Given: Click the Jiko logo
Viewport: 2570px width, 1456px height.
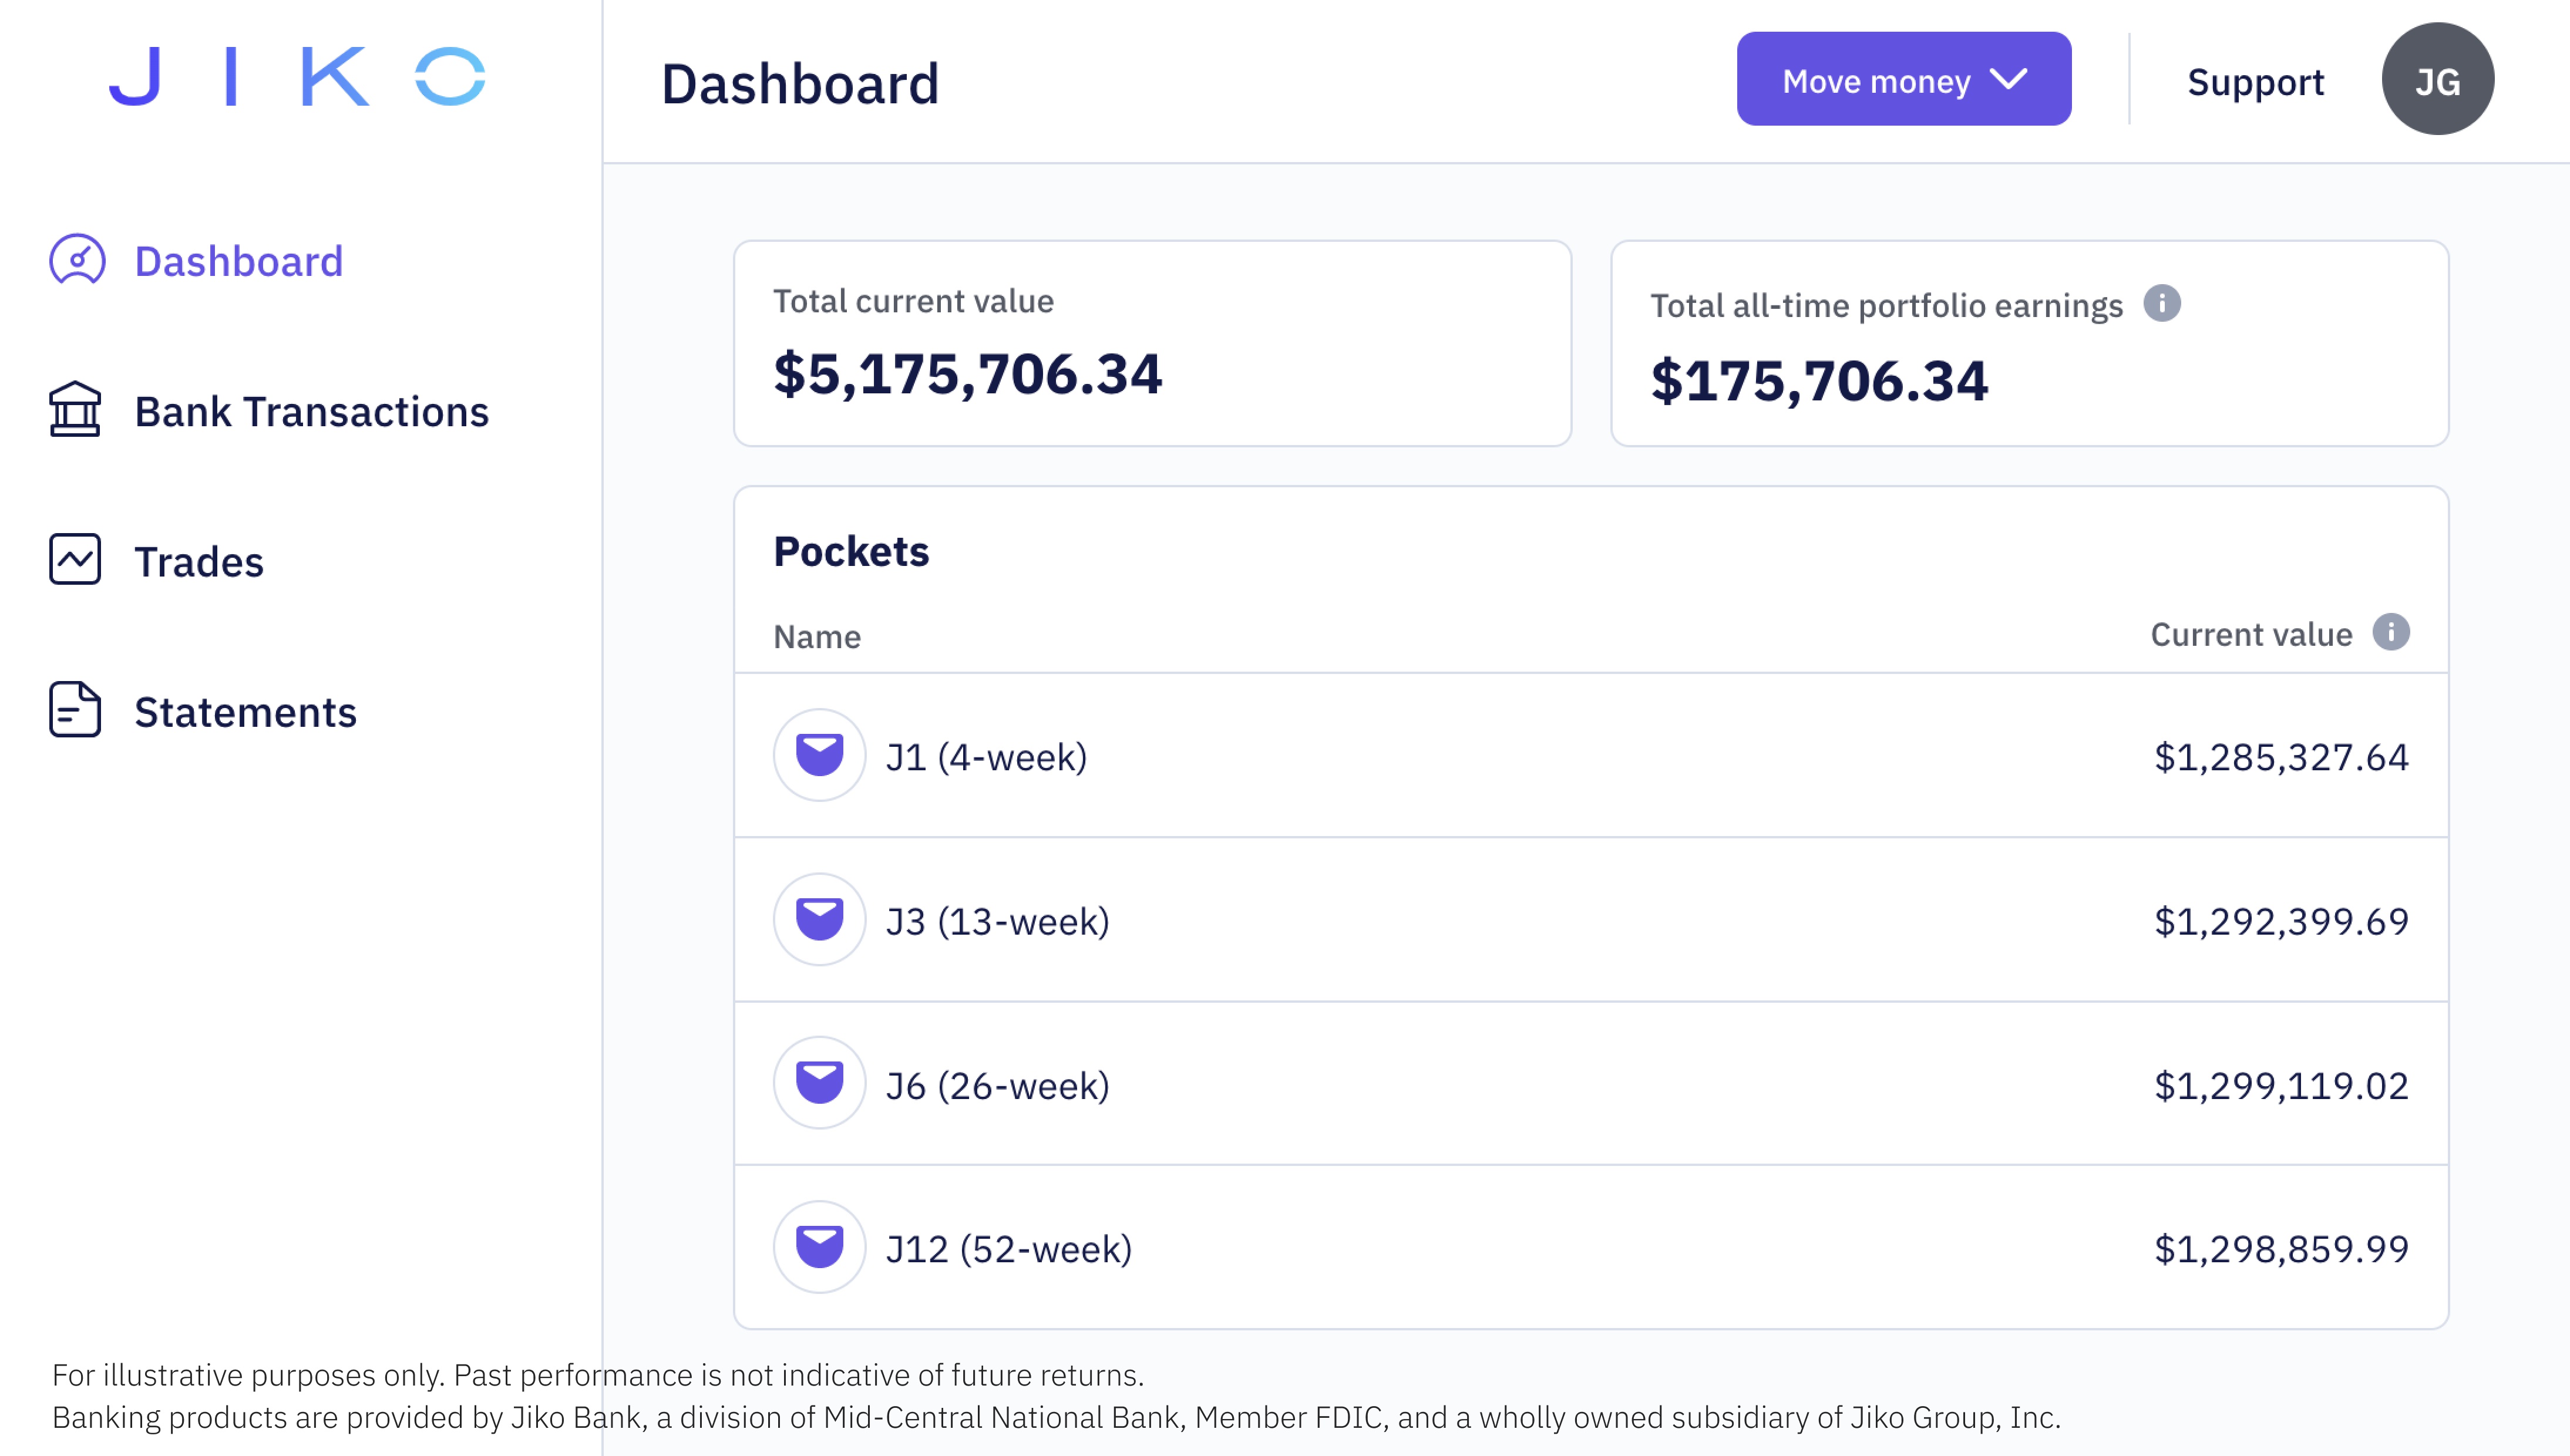Looking at the screenshot, I should 297,77.
